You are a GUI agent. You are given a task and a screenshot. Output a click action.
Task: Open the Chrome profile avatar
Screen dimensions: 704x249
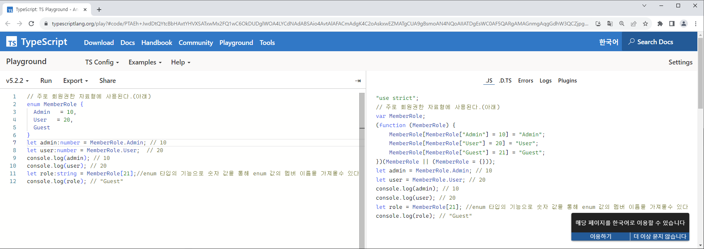[684, 24]
